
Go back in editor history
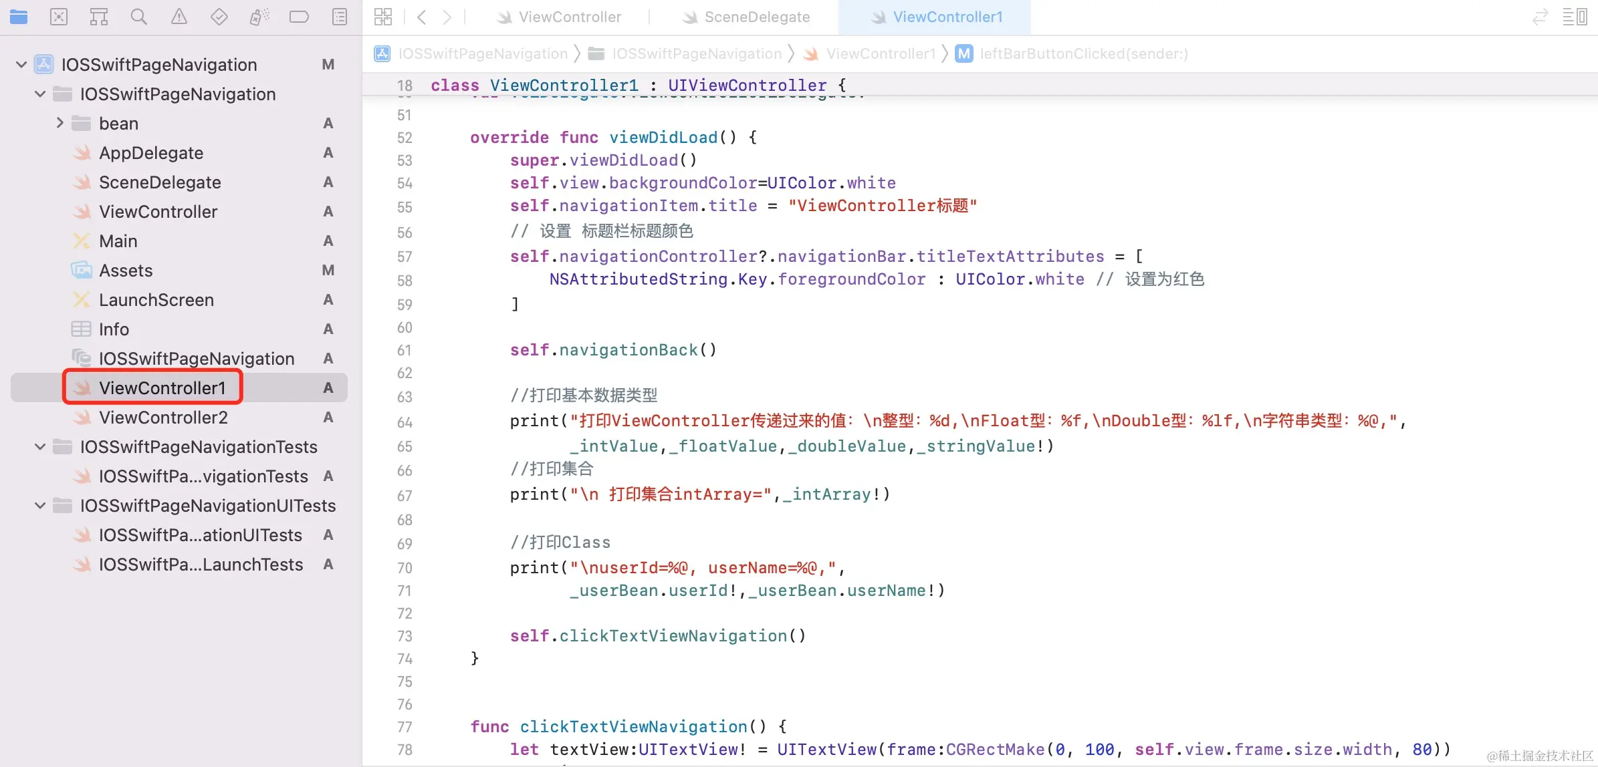coord(421,17)
